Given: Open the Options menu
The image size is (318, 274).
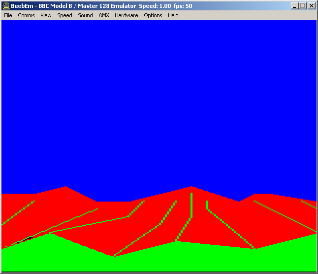Looking at the screenshot, I should pyautogui.click(x=153, y=15).
